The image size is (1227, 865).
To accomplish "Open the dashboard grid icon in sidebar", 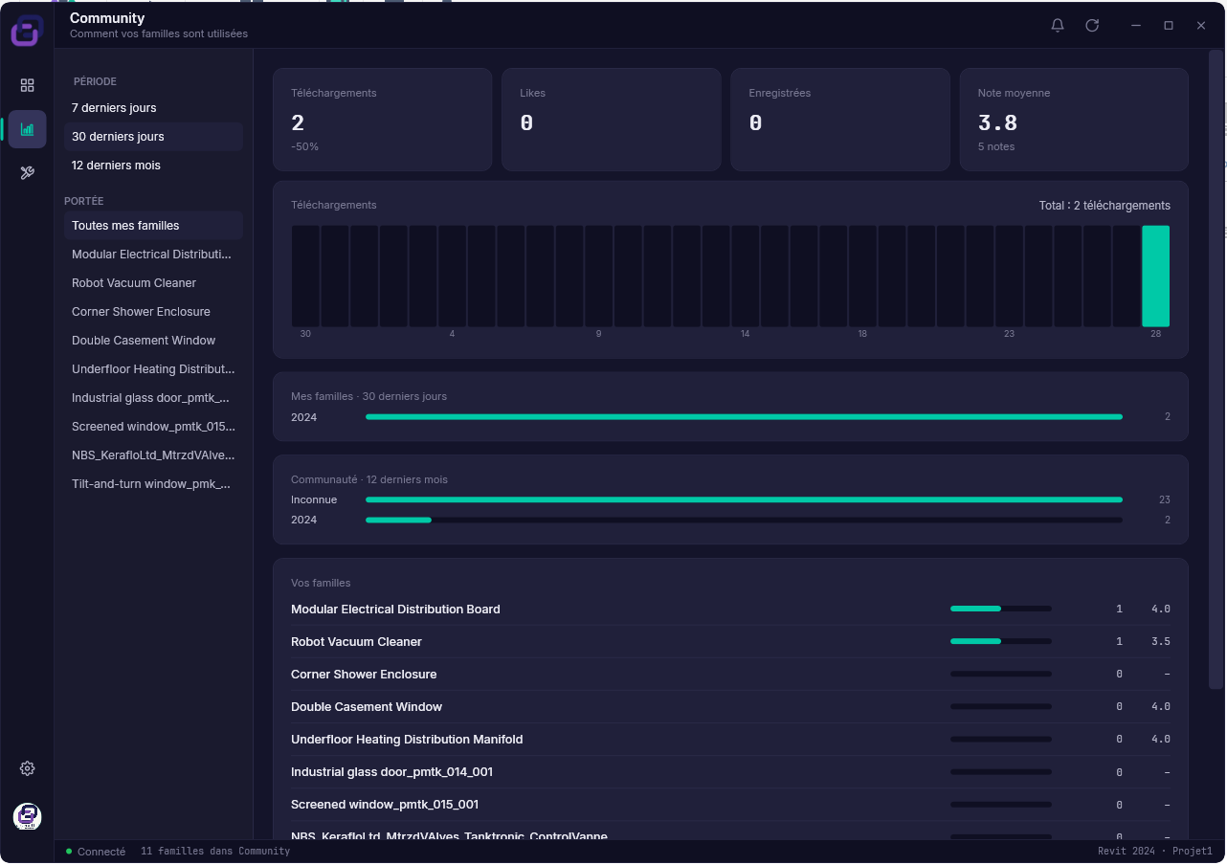I will [x=27, y=85].
